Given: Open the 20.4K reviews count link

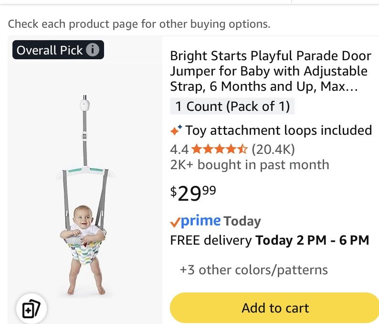Looking at the screenshot, I should click(273, 150).
